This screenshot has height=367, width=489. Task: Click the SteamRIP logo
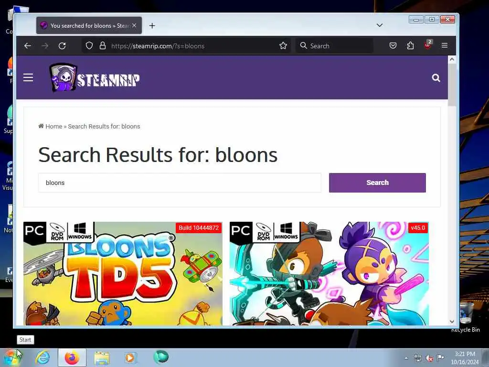[x=94, y=78]
